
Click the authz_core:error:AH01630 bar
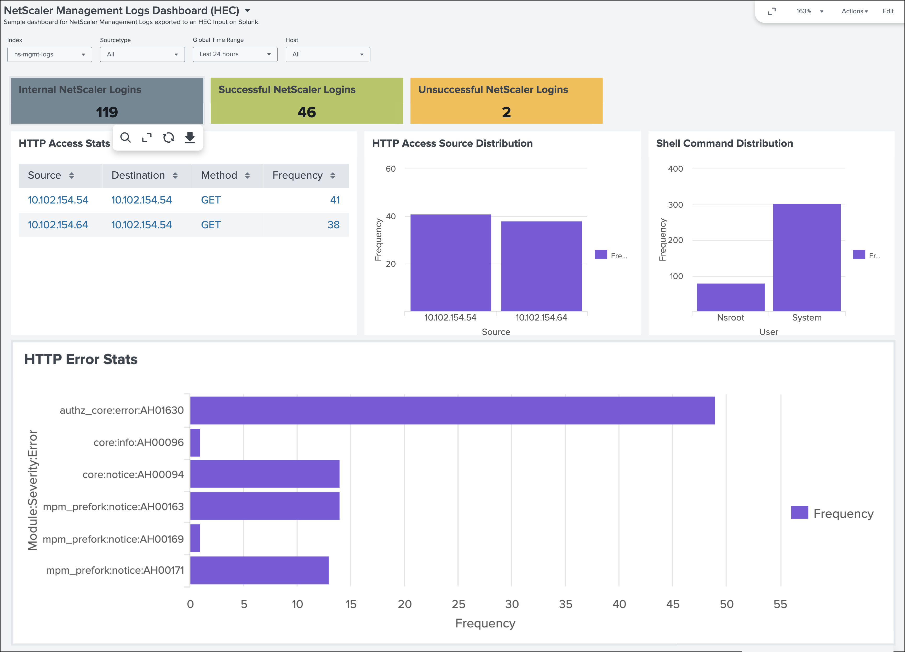(452, 410)
